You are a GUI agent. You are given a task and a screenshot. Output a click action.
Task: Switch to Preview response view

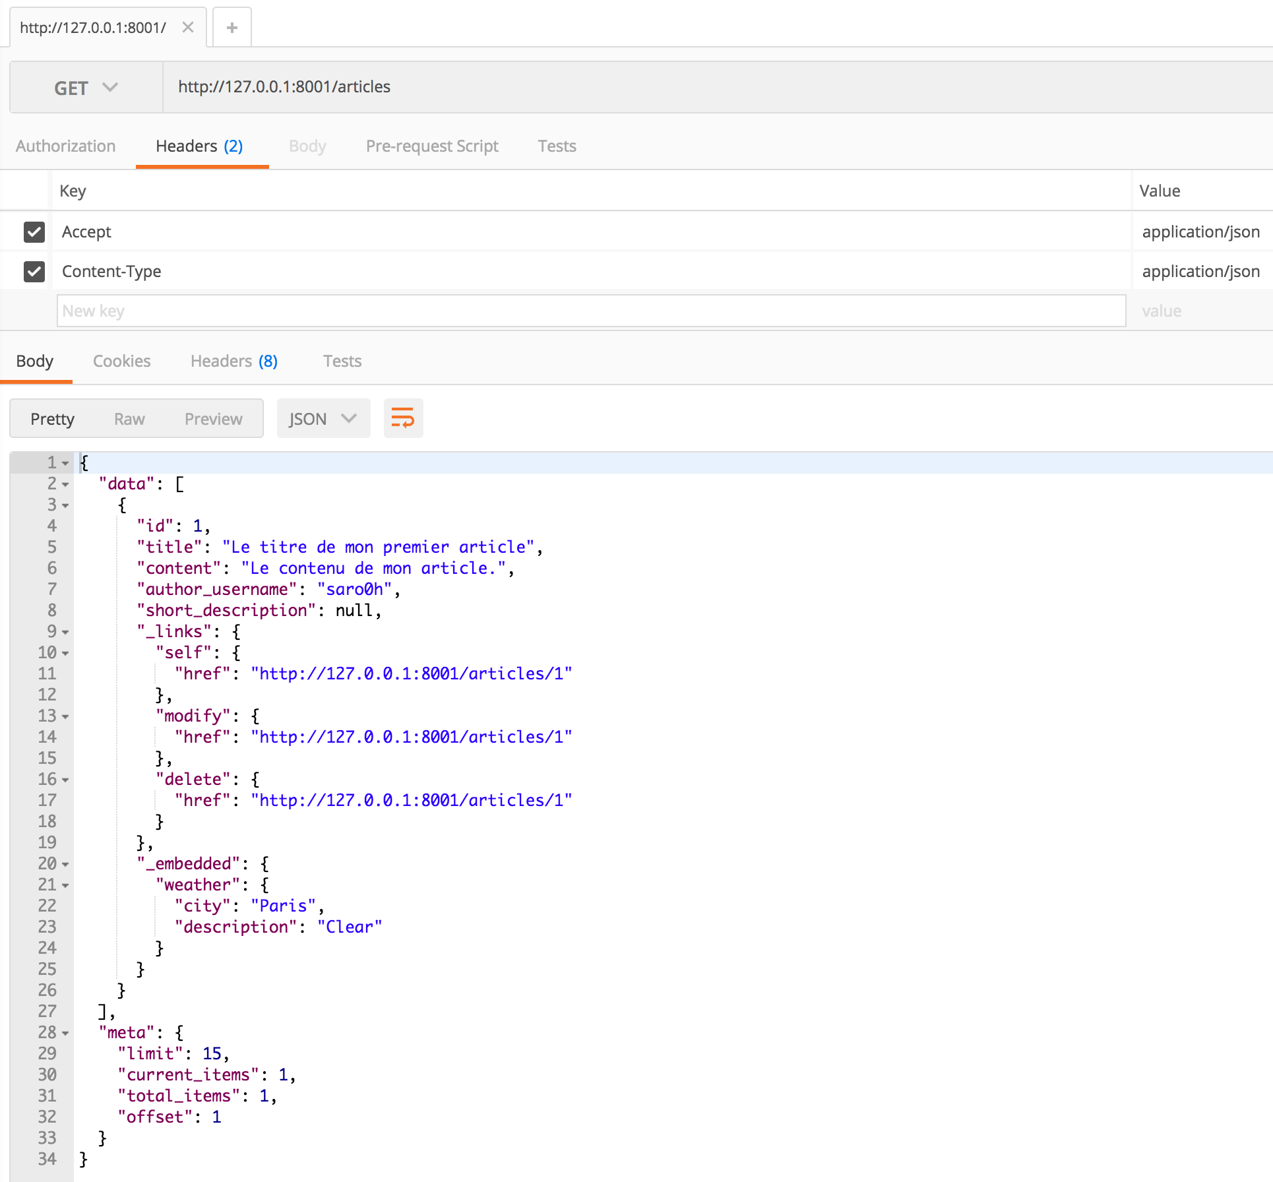click(x=214, y=419)
